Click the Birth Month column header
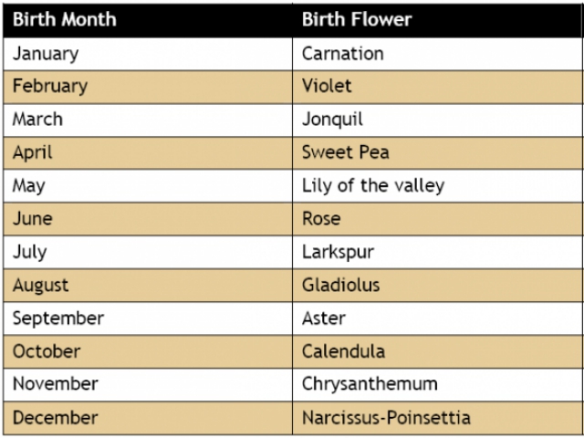584x438 pixels. [148, 20]
